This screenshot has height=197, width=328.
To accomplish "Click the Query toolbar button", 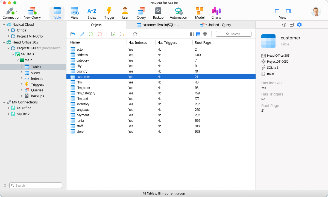I will pyautogui.click(x=141, y=13).
